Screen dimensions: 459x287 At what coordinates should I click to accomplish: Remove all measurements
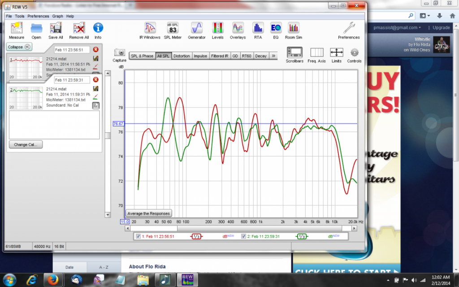pos(79,31)
